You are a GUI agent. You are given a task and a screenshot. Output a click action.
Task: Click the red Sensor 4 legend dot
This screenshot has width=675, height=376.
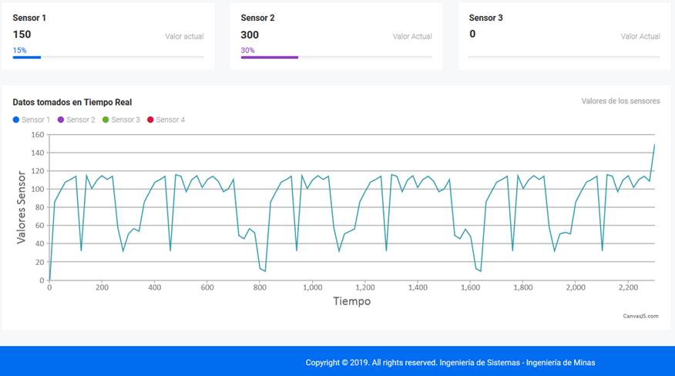coord(150,120)
